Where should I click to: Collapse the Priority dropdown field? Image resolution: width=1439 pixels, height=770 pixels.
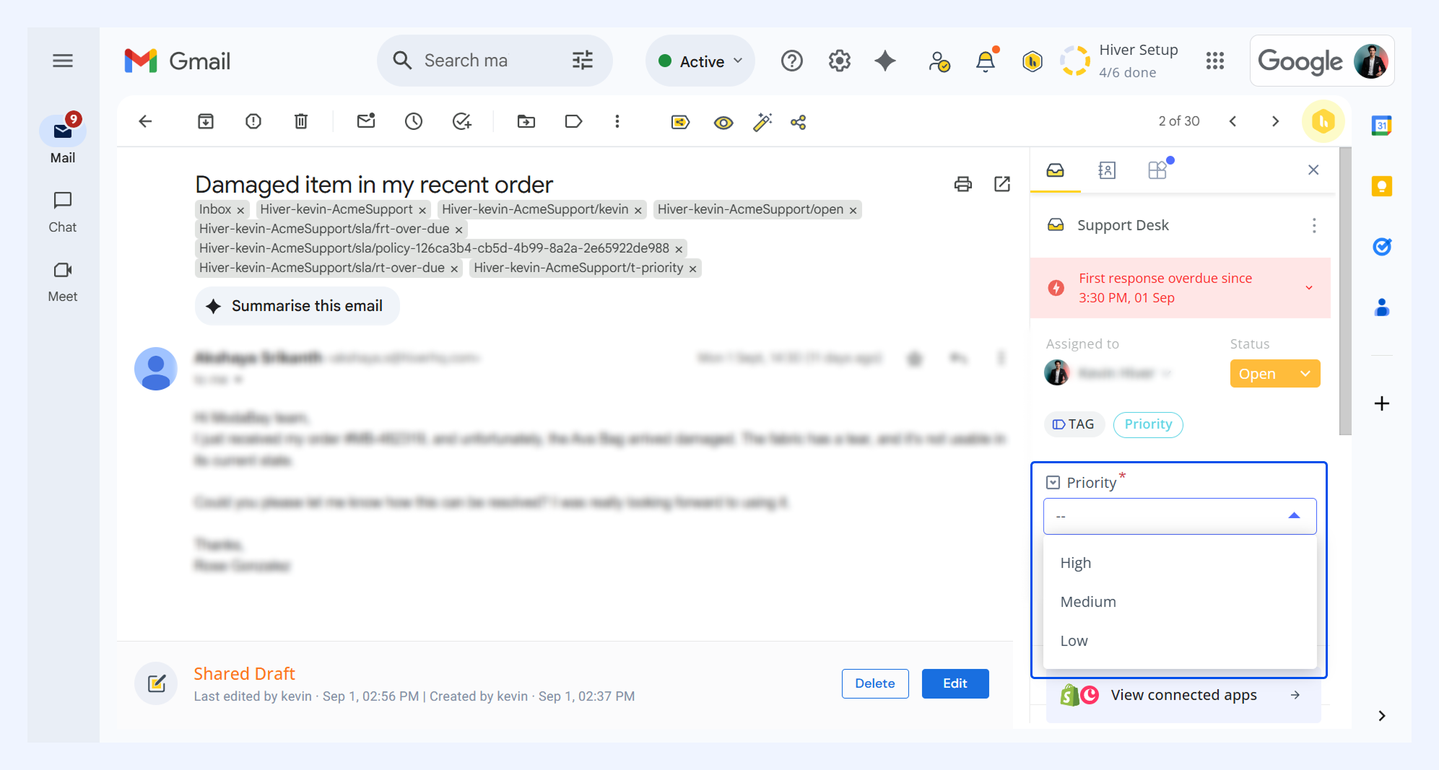(x=1180, y=516)
